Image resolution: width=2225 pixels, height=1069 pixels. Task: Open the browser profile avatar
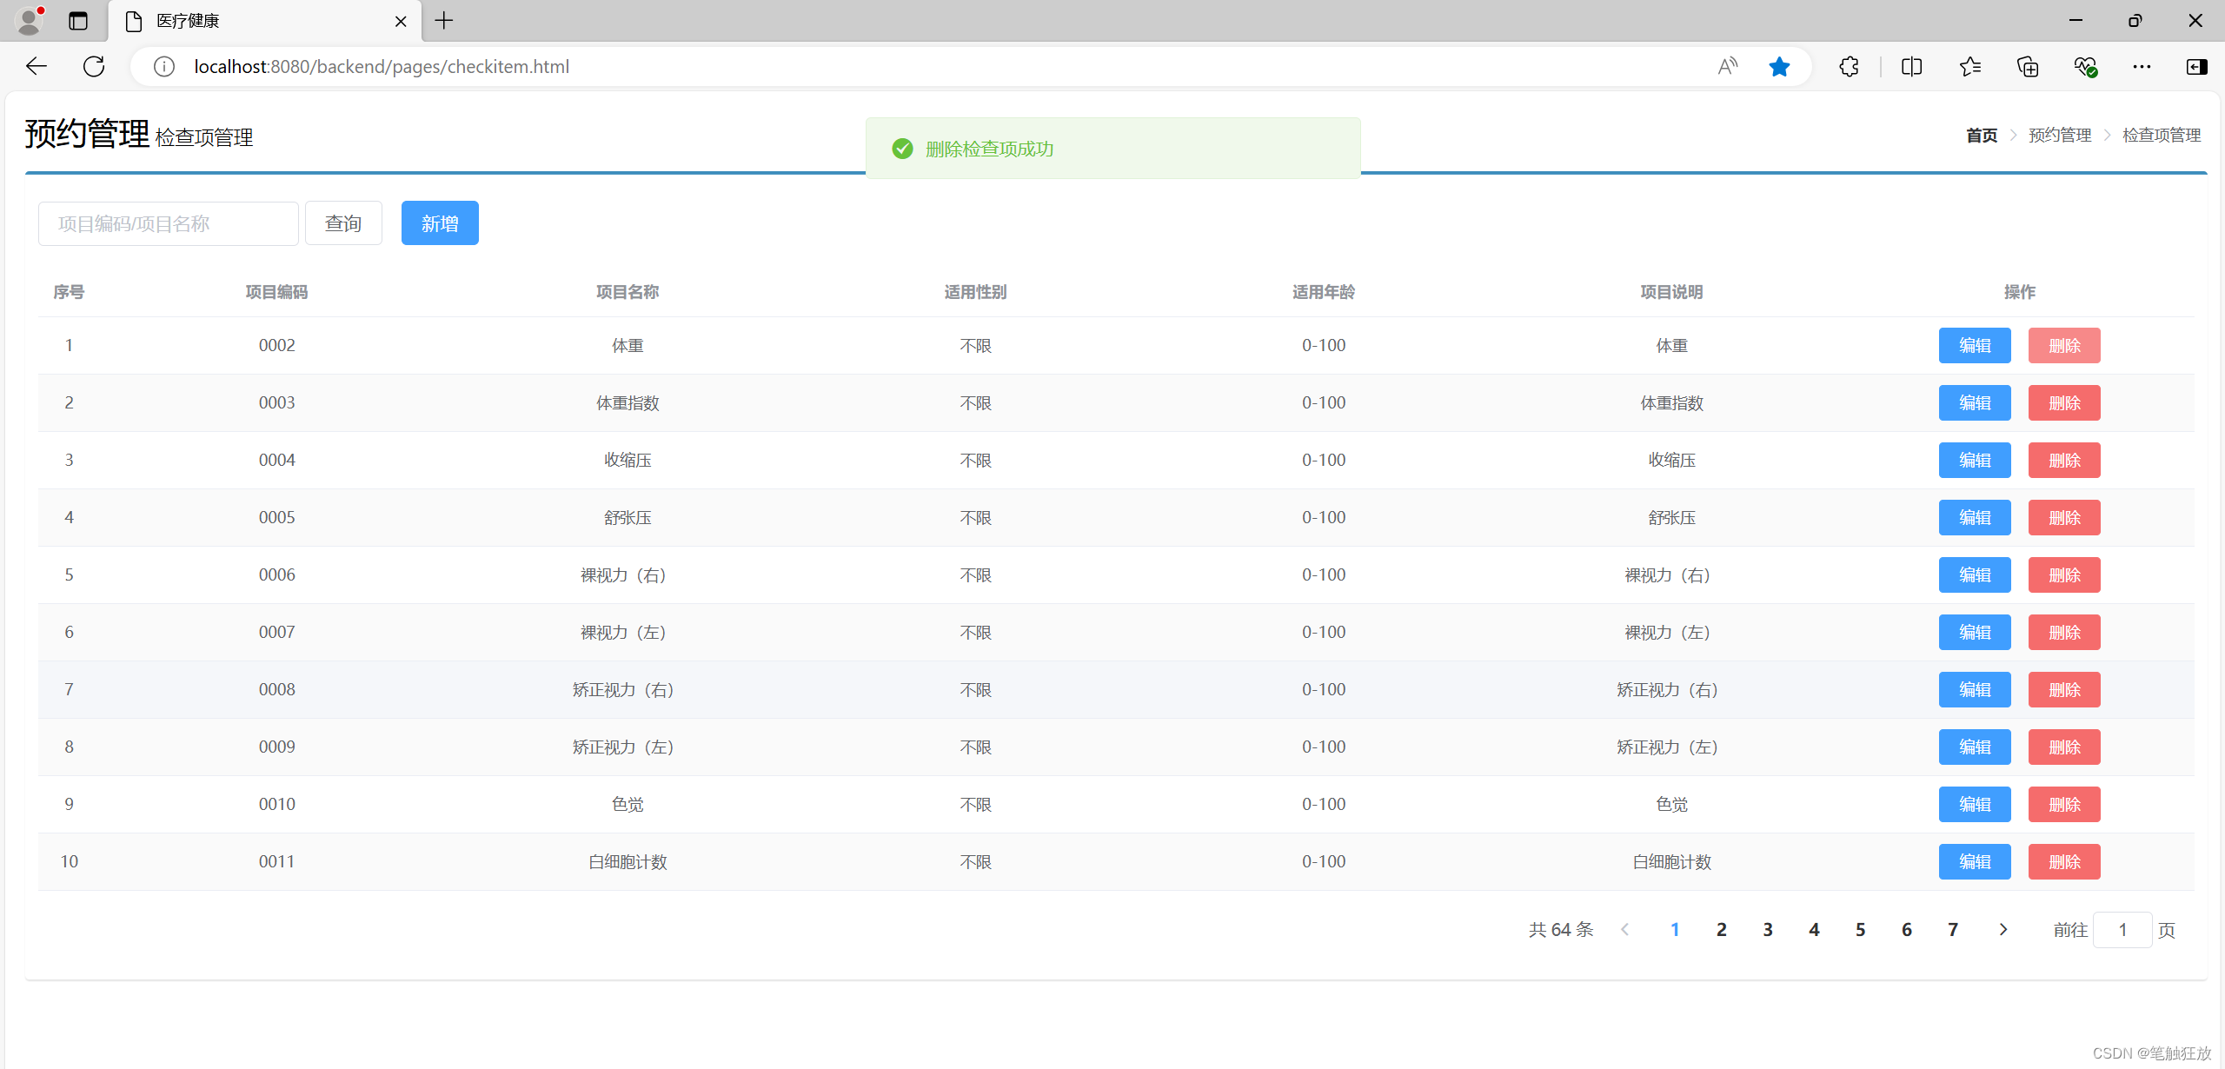point(30,21)
